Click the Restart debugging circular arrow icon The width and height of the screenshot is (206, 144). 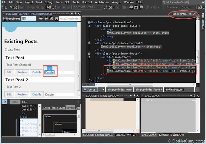point(15,7)
